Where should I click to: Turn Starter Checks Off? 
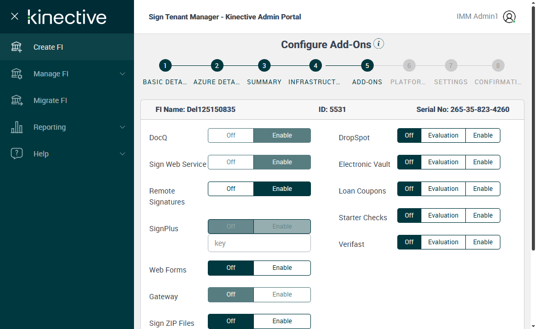click(x=409, y=215)
